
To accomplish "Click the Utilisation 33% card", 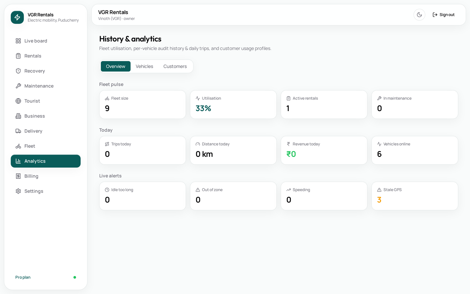I will [233, 104].
